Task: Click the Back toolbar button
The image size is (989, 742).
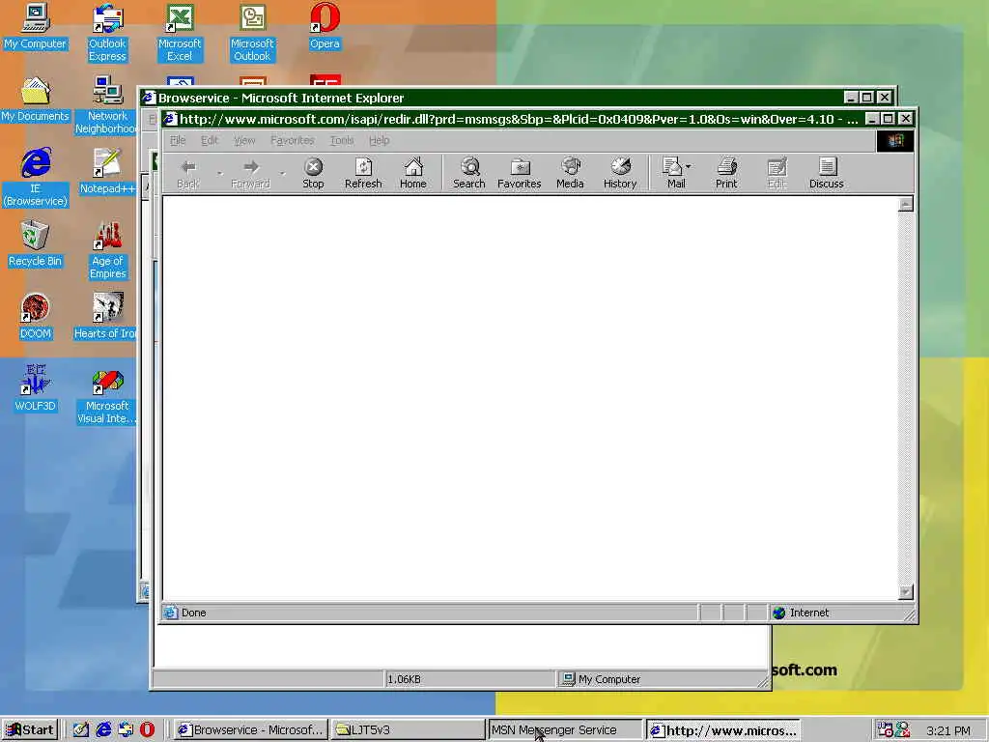Action: coord(188,173)
